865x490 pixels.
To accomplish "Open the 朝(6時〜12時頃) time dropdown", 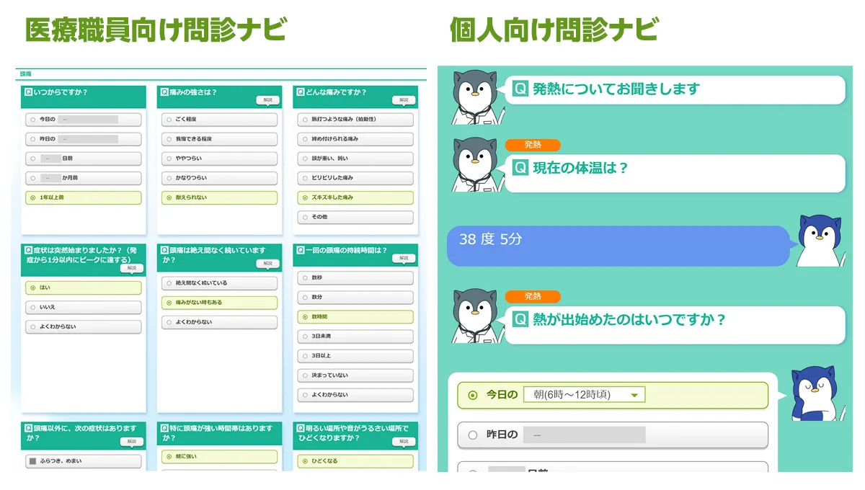I will click(x=584, y=395).
